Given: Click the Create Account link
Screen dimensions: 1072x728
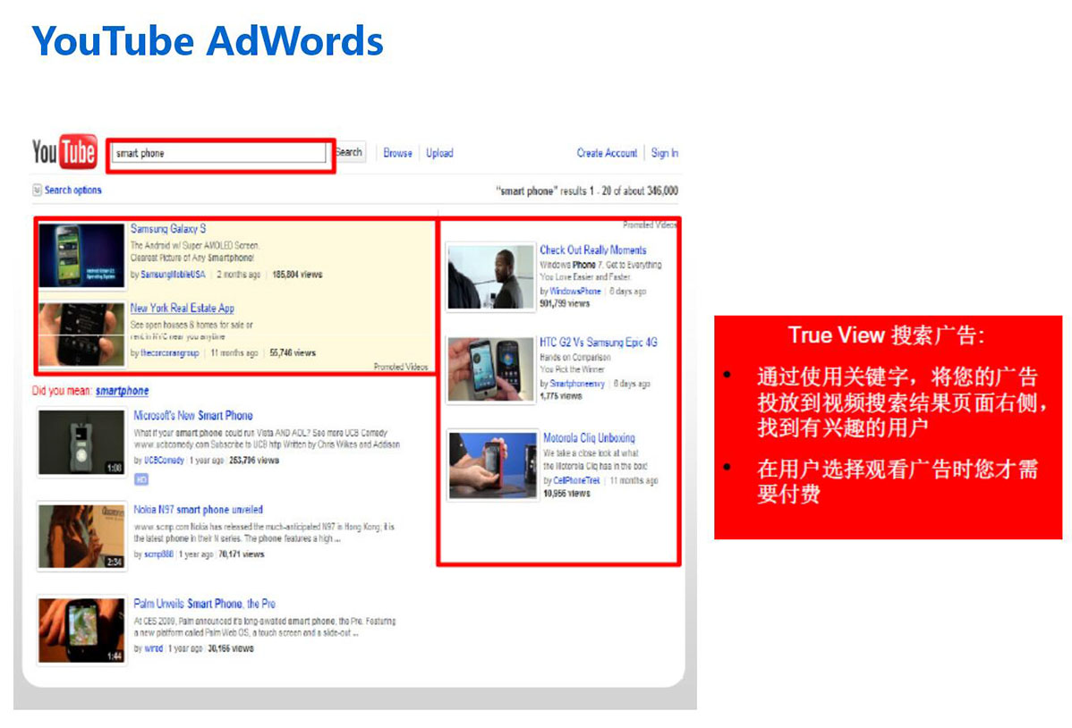Looking at the screenshot, I should click(607, 153).
